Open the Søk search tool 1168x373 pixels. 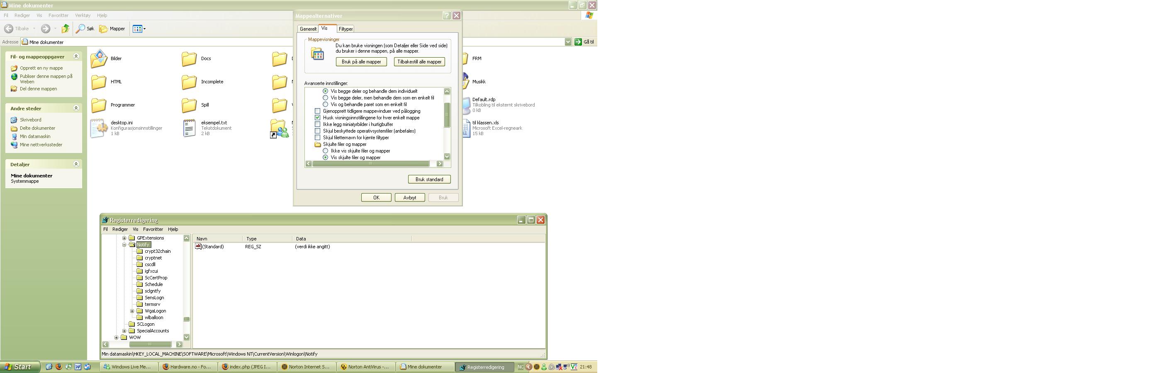(x=85, y=29)
